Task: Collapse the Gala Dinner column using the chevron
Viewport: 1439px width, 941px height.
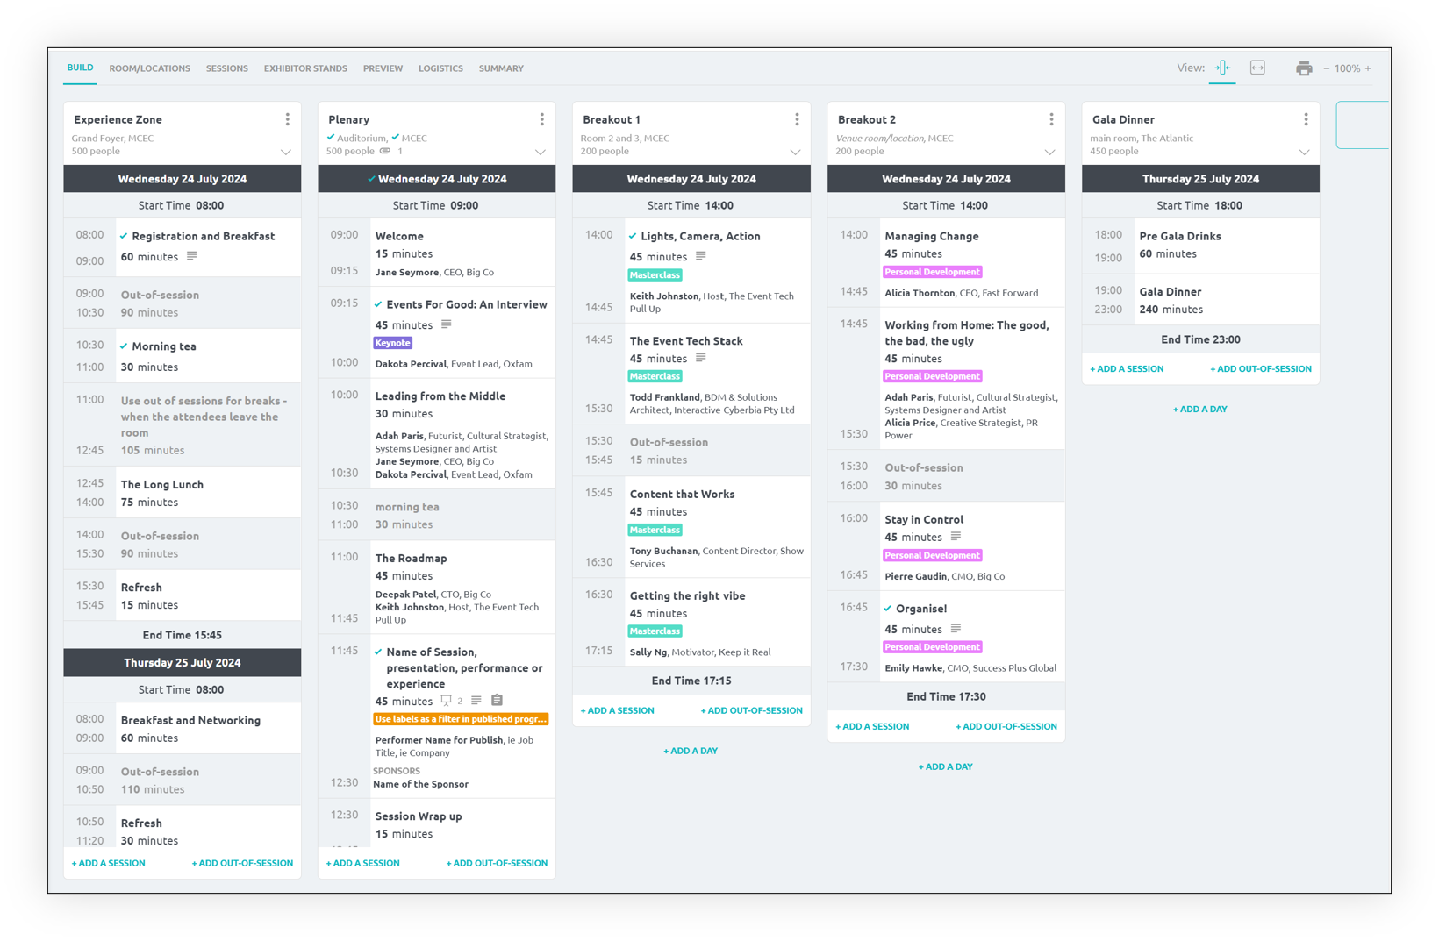Action: 1305,151
